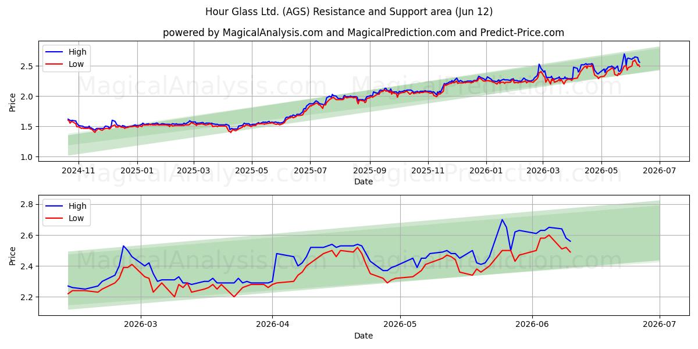
Task: Click the '2026-01' x-axis tick label
Action: click(486, 170)
